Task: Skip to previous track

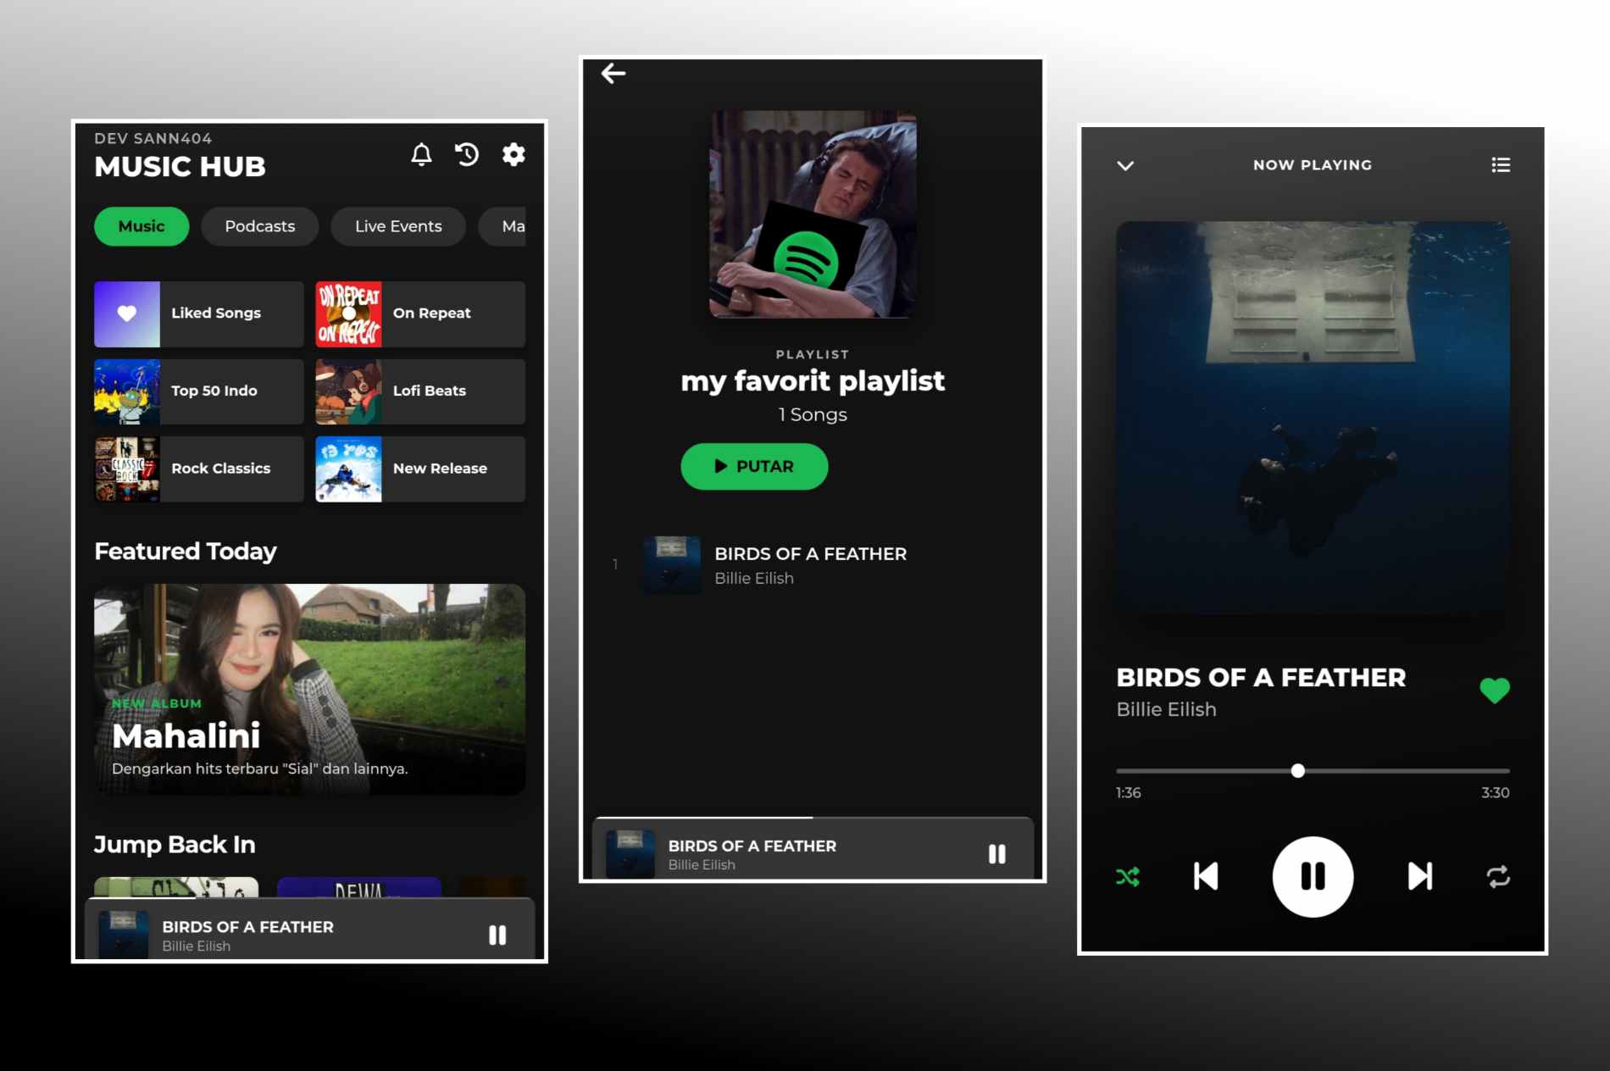Action: tap(1206, 877)
